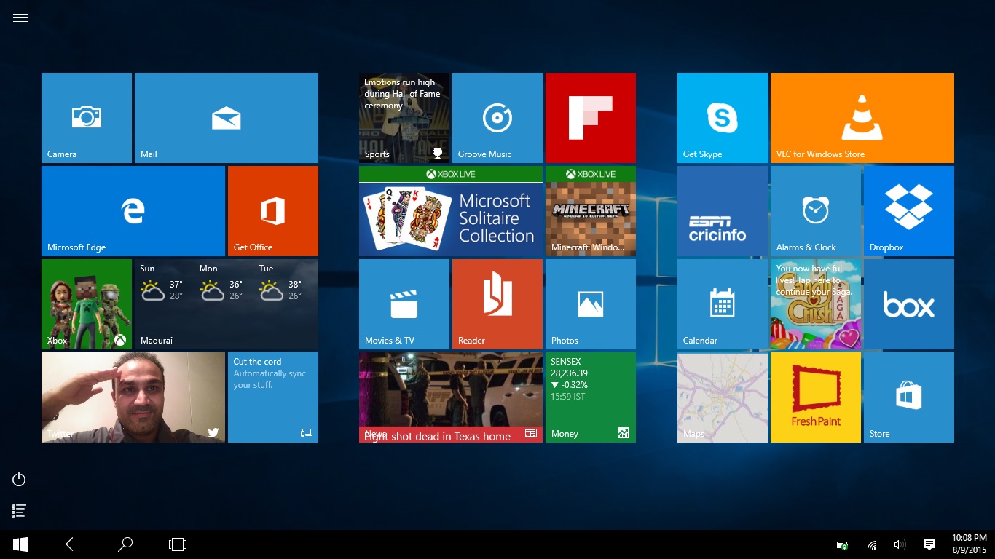Open taskbar Search magnifier

tap(125, 544)
